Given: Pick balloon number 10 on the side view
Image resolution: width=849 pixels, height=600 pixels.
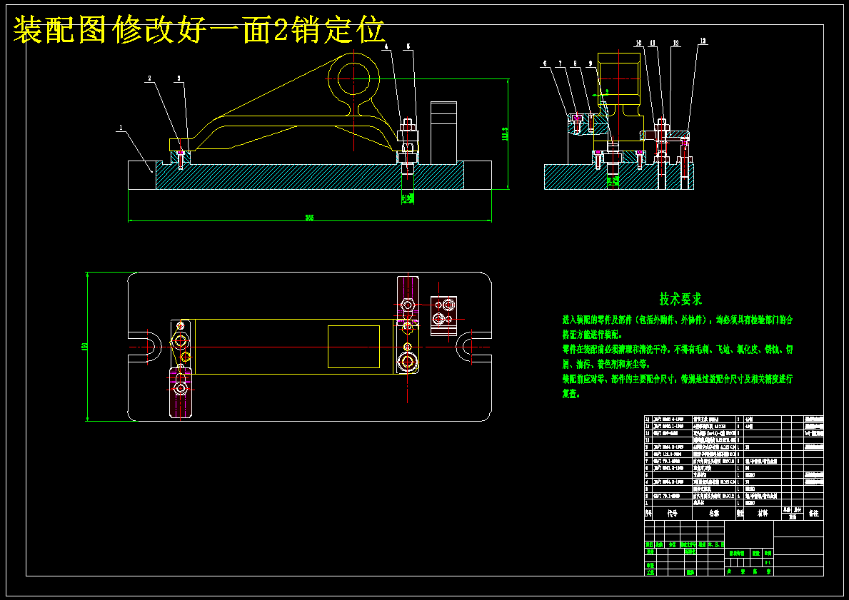Looking at the screenshot, I should tap(639, 42).
